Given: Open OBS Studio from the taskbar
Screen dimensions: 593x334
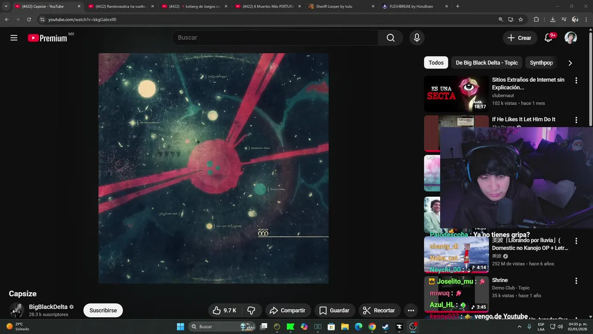Looking at the screenshot, I should click(413, 327).
